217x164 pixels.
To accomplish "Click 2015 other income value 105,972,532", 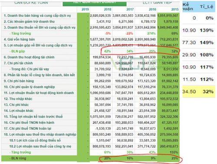I will tap(169, 99).
